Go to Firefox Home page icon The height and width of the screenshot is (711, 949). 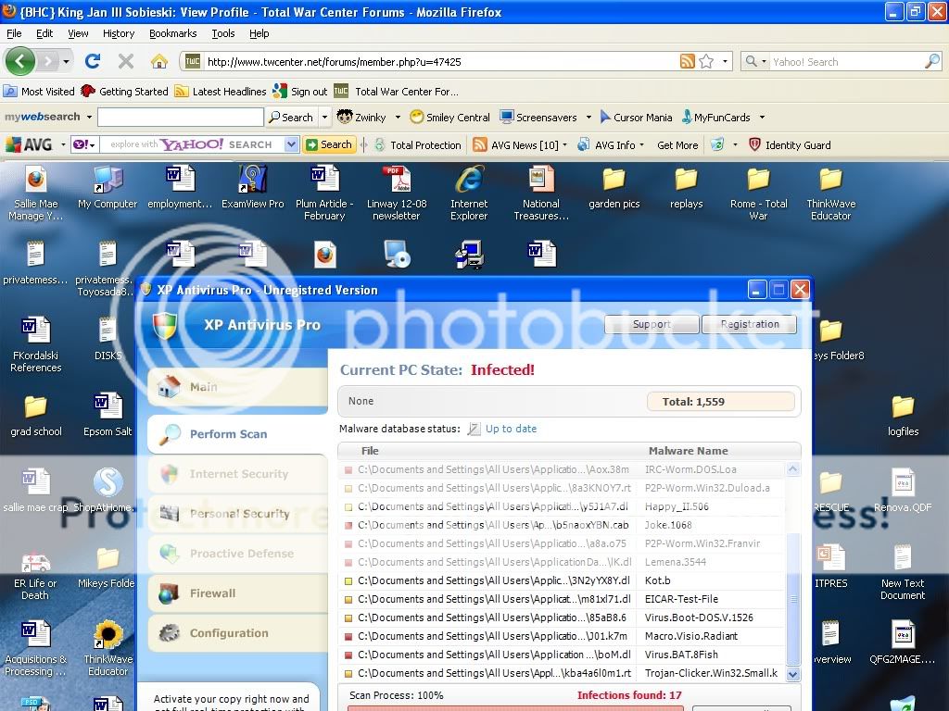pyautogui.click(x=159, y=62)
